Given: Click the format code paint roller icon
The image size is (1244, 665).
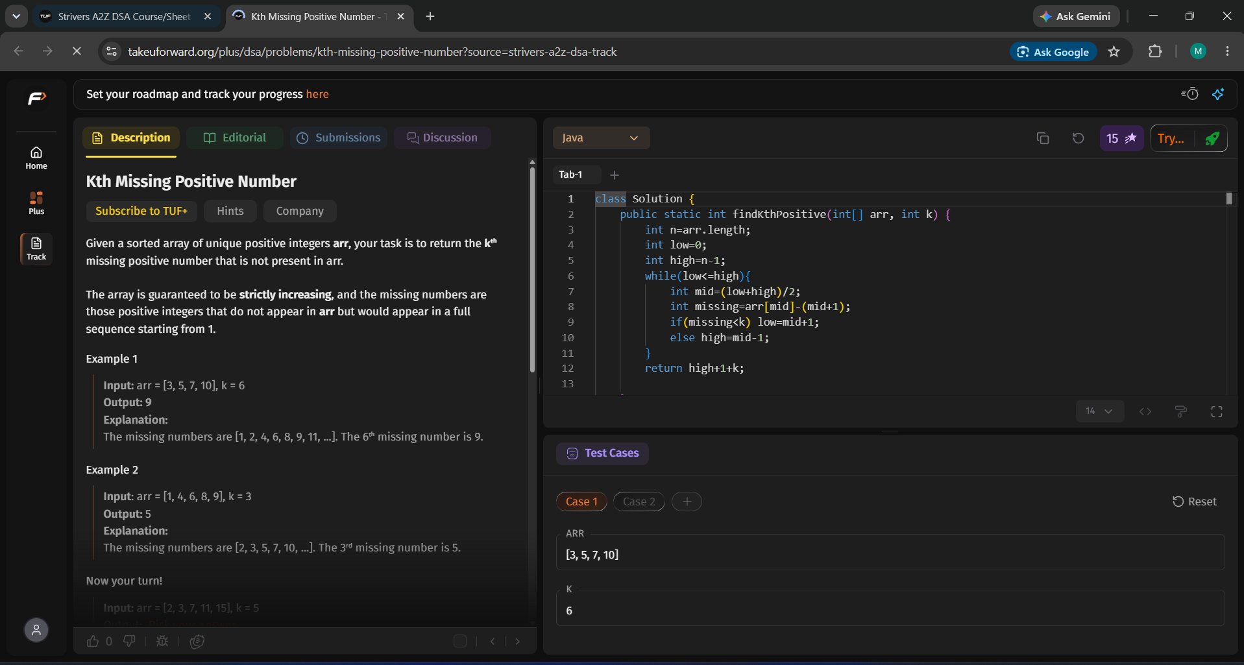Looking at the screenshot, I should 1181,411.
